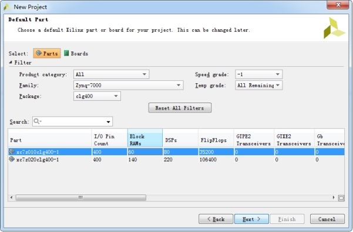
Task: Close the New Project dialog
Action: [x=338, y=5]
